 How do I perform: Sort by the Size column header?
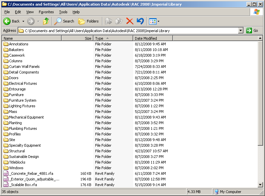[78, 38]
